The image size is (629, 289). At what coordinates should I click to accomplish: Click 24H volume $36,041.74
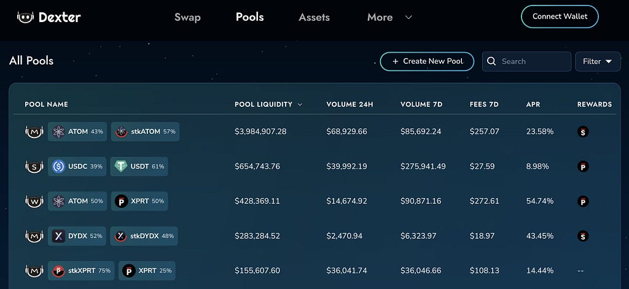[x=346, y=271]
